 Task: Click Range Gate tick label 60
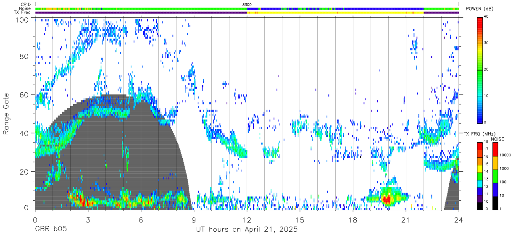point(24,94)
